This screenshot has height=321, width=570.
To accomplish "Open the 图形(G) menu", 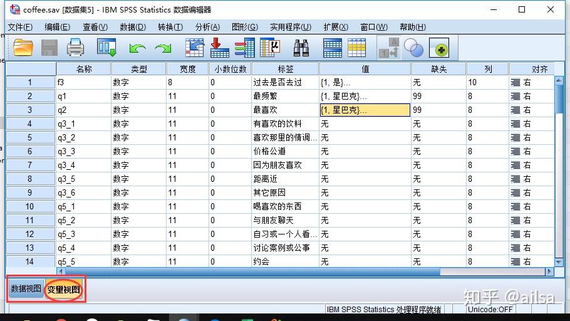I will [245, 27].
